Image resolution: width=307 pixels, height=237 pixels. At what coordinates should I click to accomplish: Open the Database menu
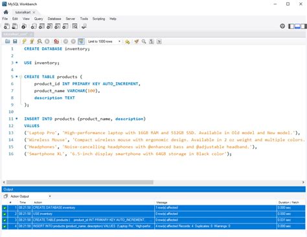click(x=54, y=19)
